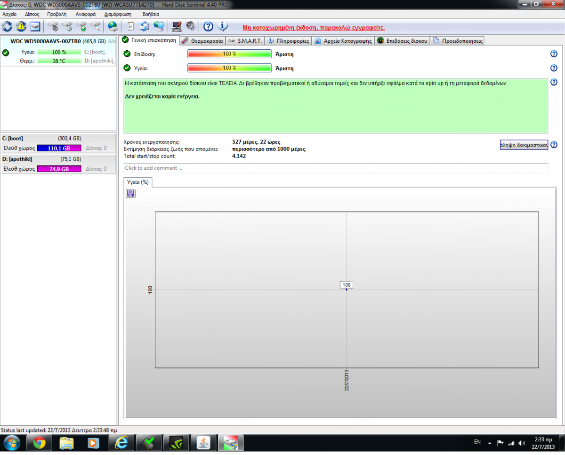Click the document report toolbar icon
Screen dimensions: 565x455
click(x=131, y=26)
